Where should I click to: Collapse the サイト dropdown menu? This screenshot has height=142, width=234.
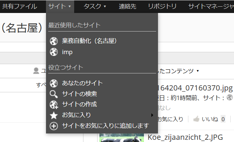coord(60,6)
